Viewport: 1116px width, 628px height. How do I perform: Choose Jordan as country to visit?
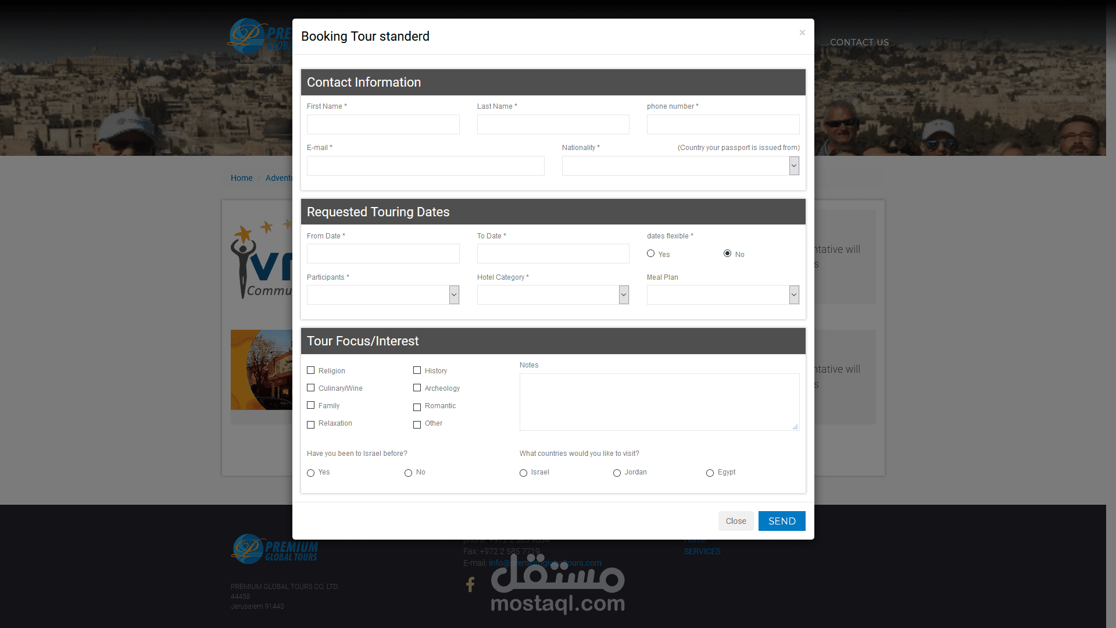tap(617, 473)
